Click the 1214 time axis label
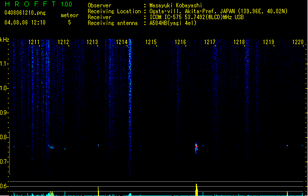The image size is (308, 196). (122, 42)
